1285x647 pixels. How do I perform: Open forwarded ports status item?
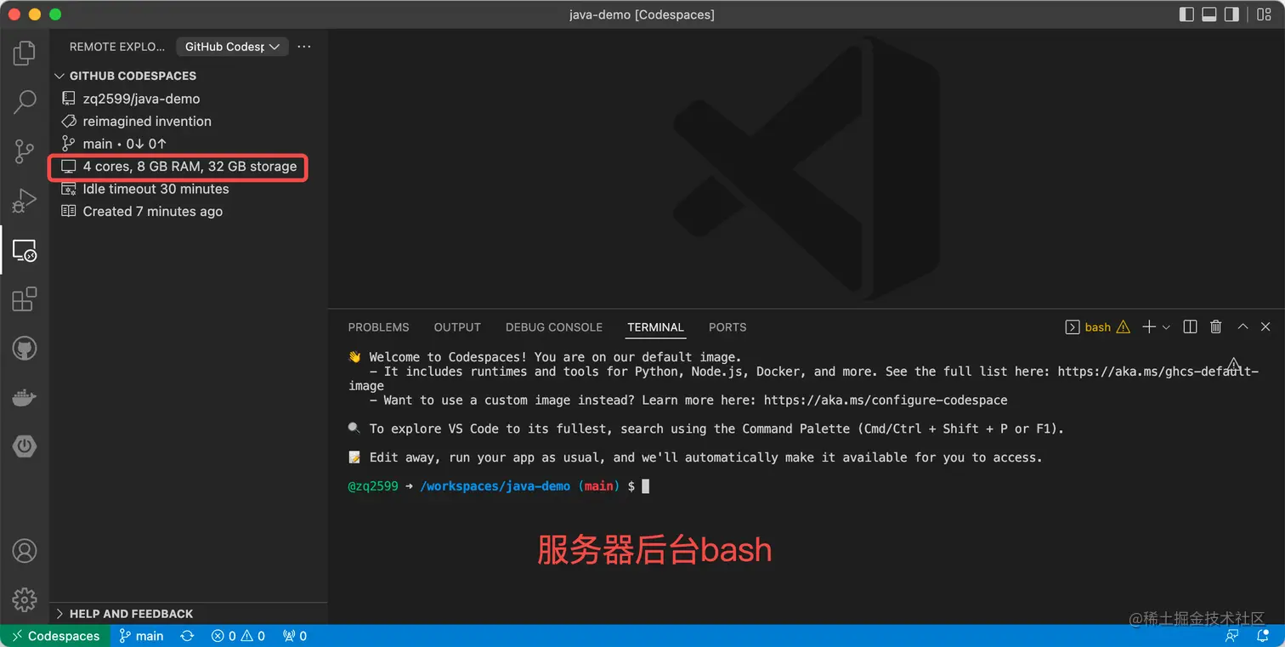coord(295,636)
